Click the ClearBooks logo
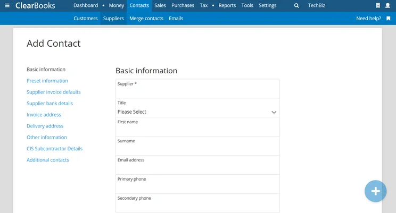Viewport: 396px width, 213px height. pos(35,5)
